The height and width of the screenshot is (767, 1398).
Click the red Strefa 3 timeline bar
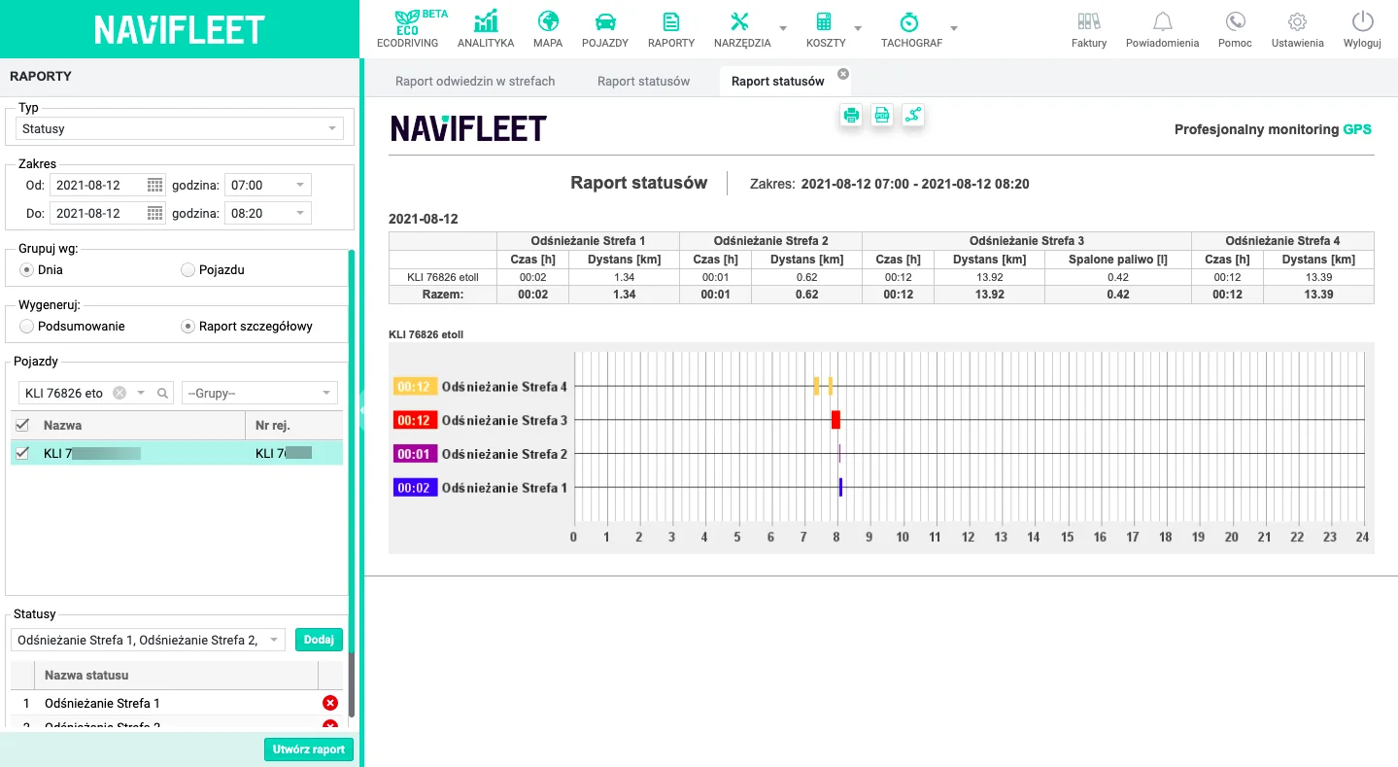coord(835,420)
